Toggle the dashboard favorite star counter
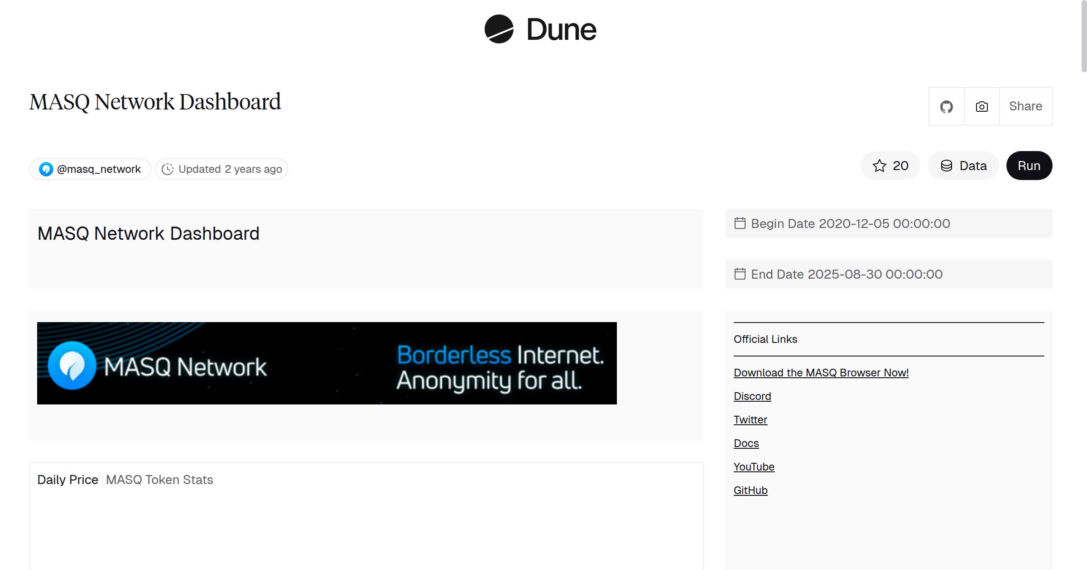This screenshot has height=570, width=1087. 890,166
